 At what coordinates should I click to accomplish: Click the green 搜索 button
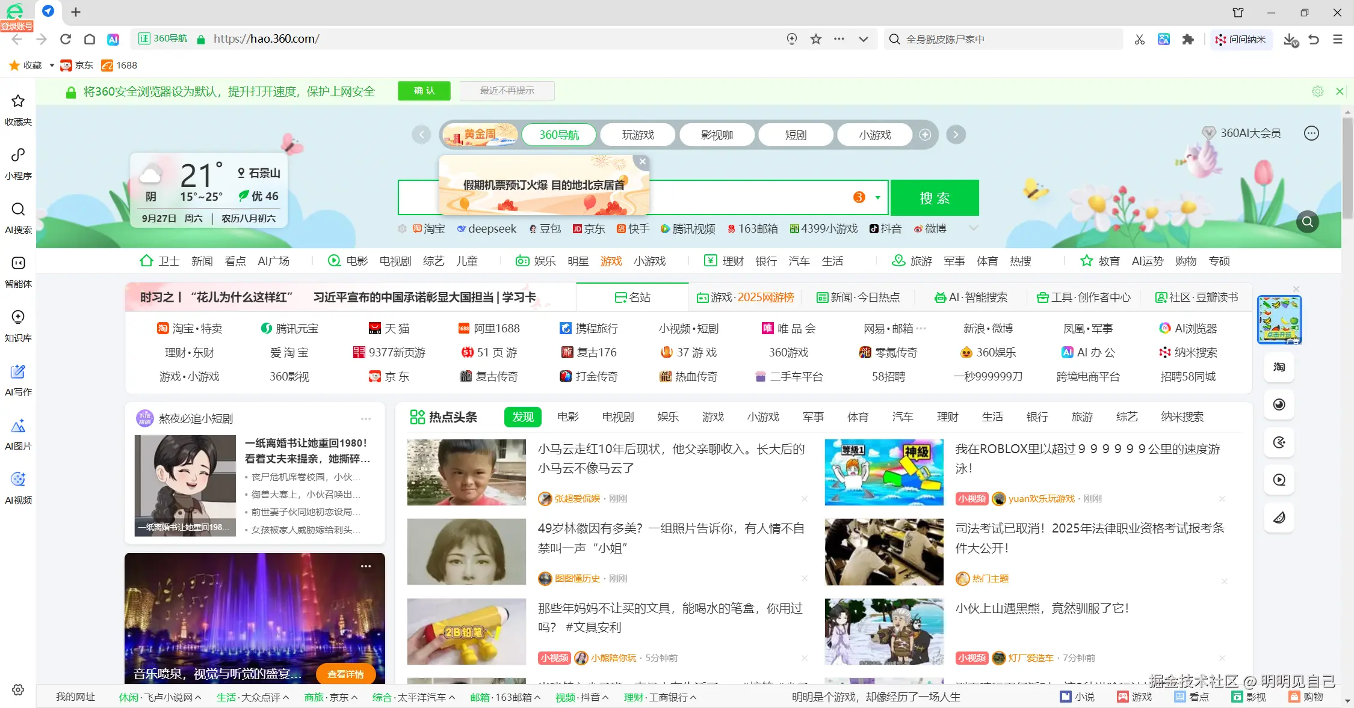pos(935,198)
